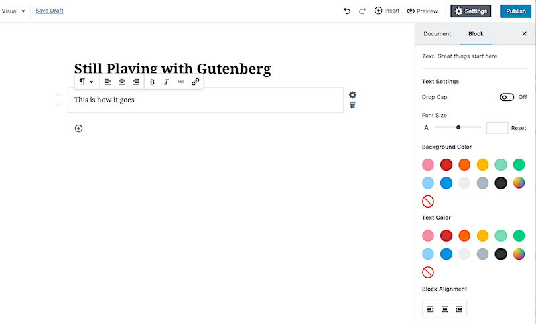Add a new block below paragraph

tap(78, 129)
